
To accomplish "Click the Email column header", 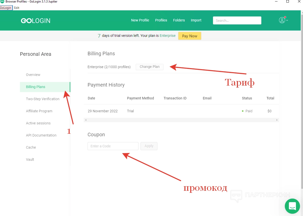I will [207, 98].
